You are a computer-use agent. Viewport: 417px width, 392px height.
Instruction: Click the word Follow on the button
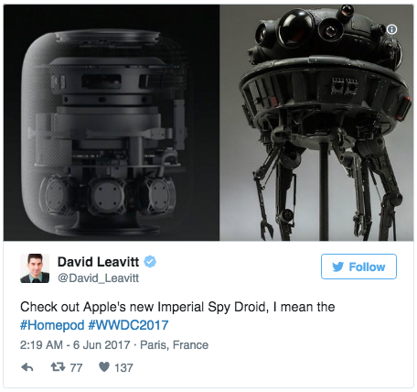[367, 267]
